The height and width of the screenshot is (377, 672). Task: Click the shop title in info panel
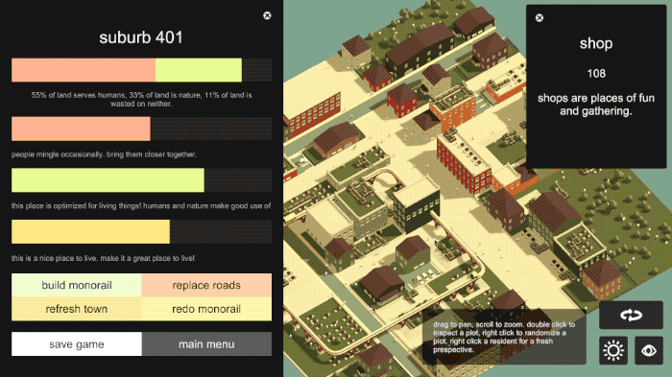click(596, 44)
